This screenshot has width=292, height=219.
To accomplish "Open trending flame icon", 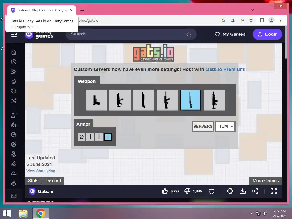I will (x=14, y=81).
